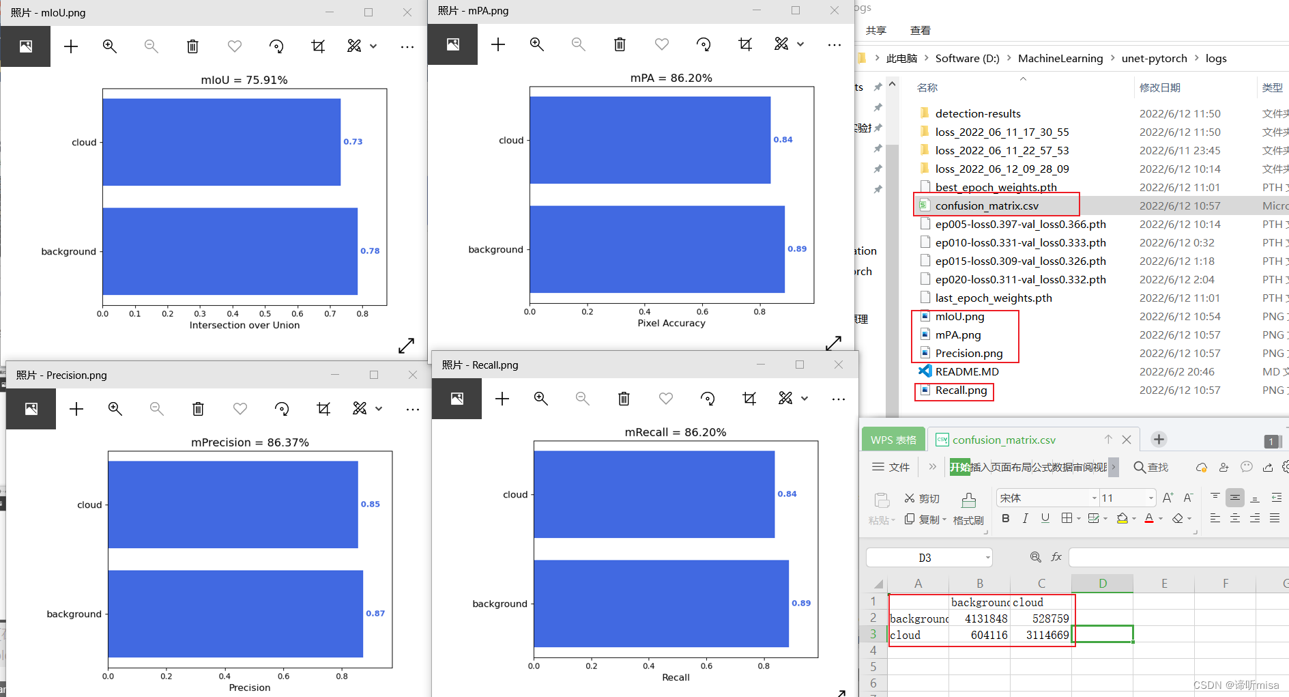The width and height of the screenshot is (1289, 697).
Task: Click the 查找 search button
Action: [1151, 467]
